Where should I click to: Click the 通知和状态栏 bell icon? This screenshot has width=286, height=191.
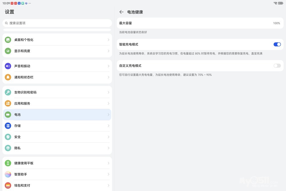(8, 77)
